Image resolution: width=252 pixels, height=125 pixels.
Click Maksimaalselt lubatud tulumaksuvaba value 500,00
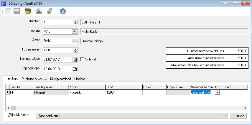point(237,65)
